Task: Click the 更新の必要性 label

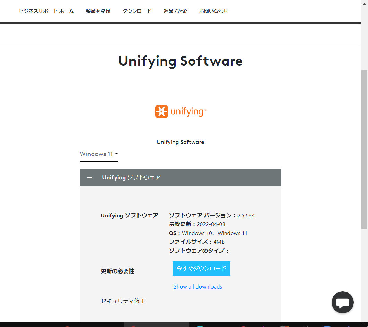Action: [117, 271]
